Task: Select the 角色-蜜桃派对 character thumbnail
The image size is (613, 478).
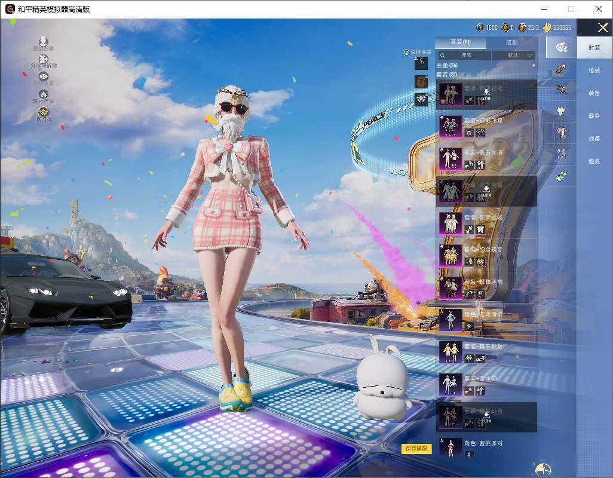Action: tap(450, 448)
